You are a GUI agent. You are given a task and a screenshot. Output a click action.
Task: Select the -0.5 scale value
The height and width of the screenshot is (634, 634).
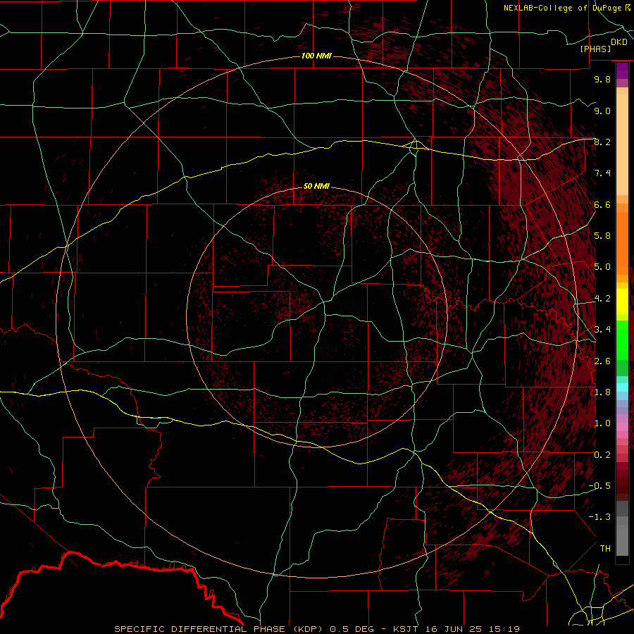[x=599, y=485]
